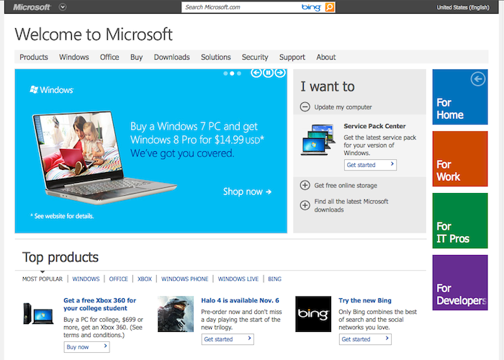Viewport: 504px width, 360px height.
Task: Go to next banner slide arrow
Action: pyautogui.click(x=280, y=73)
